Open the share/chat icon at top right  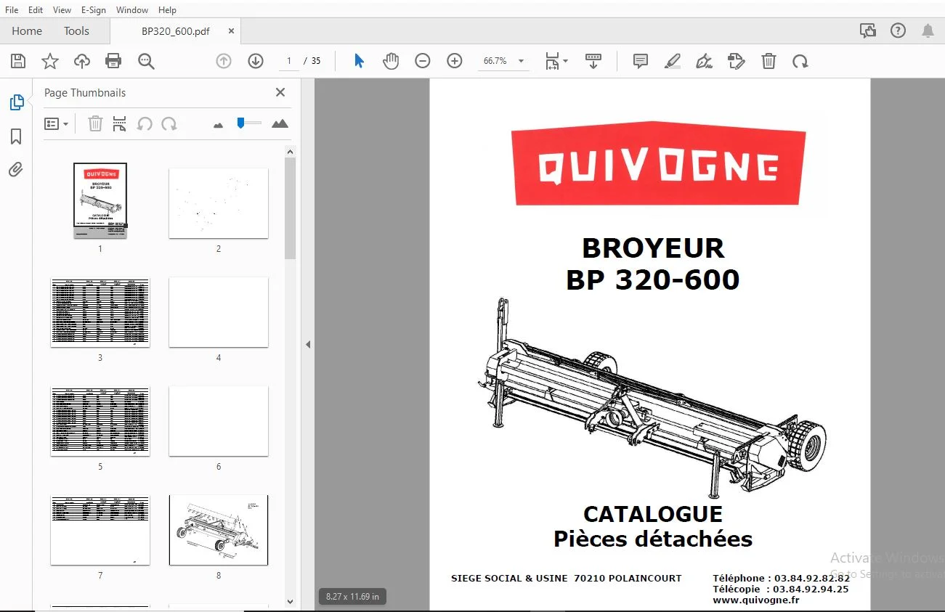[x=867, y=30]
